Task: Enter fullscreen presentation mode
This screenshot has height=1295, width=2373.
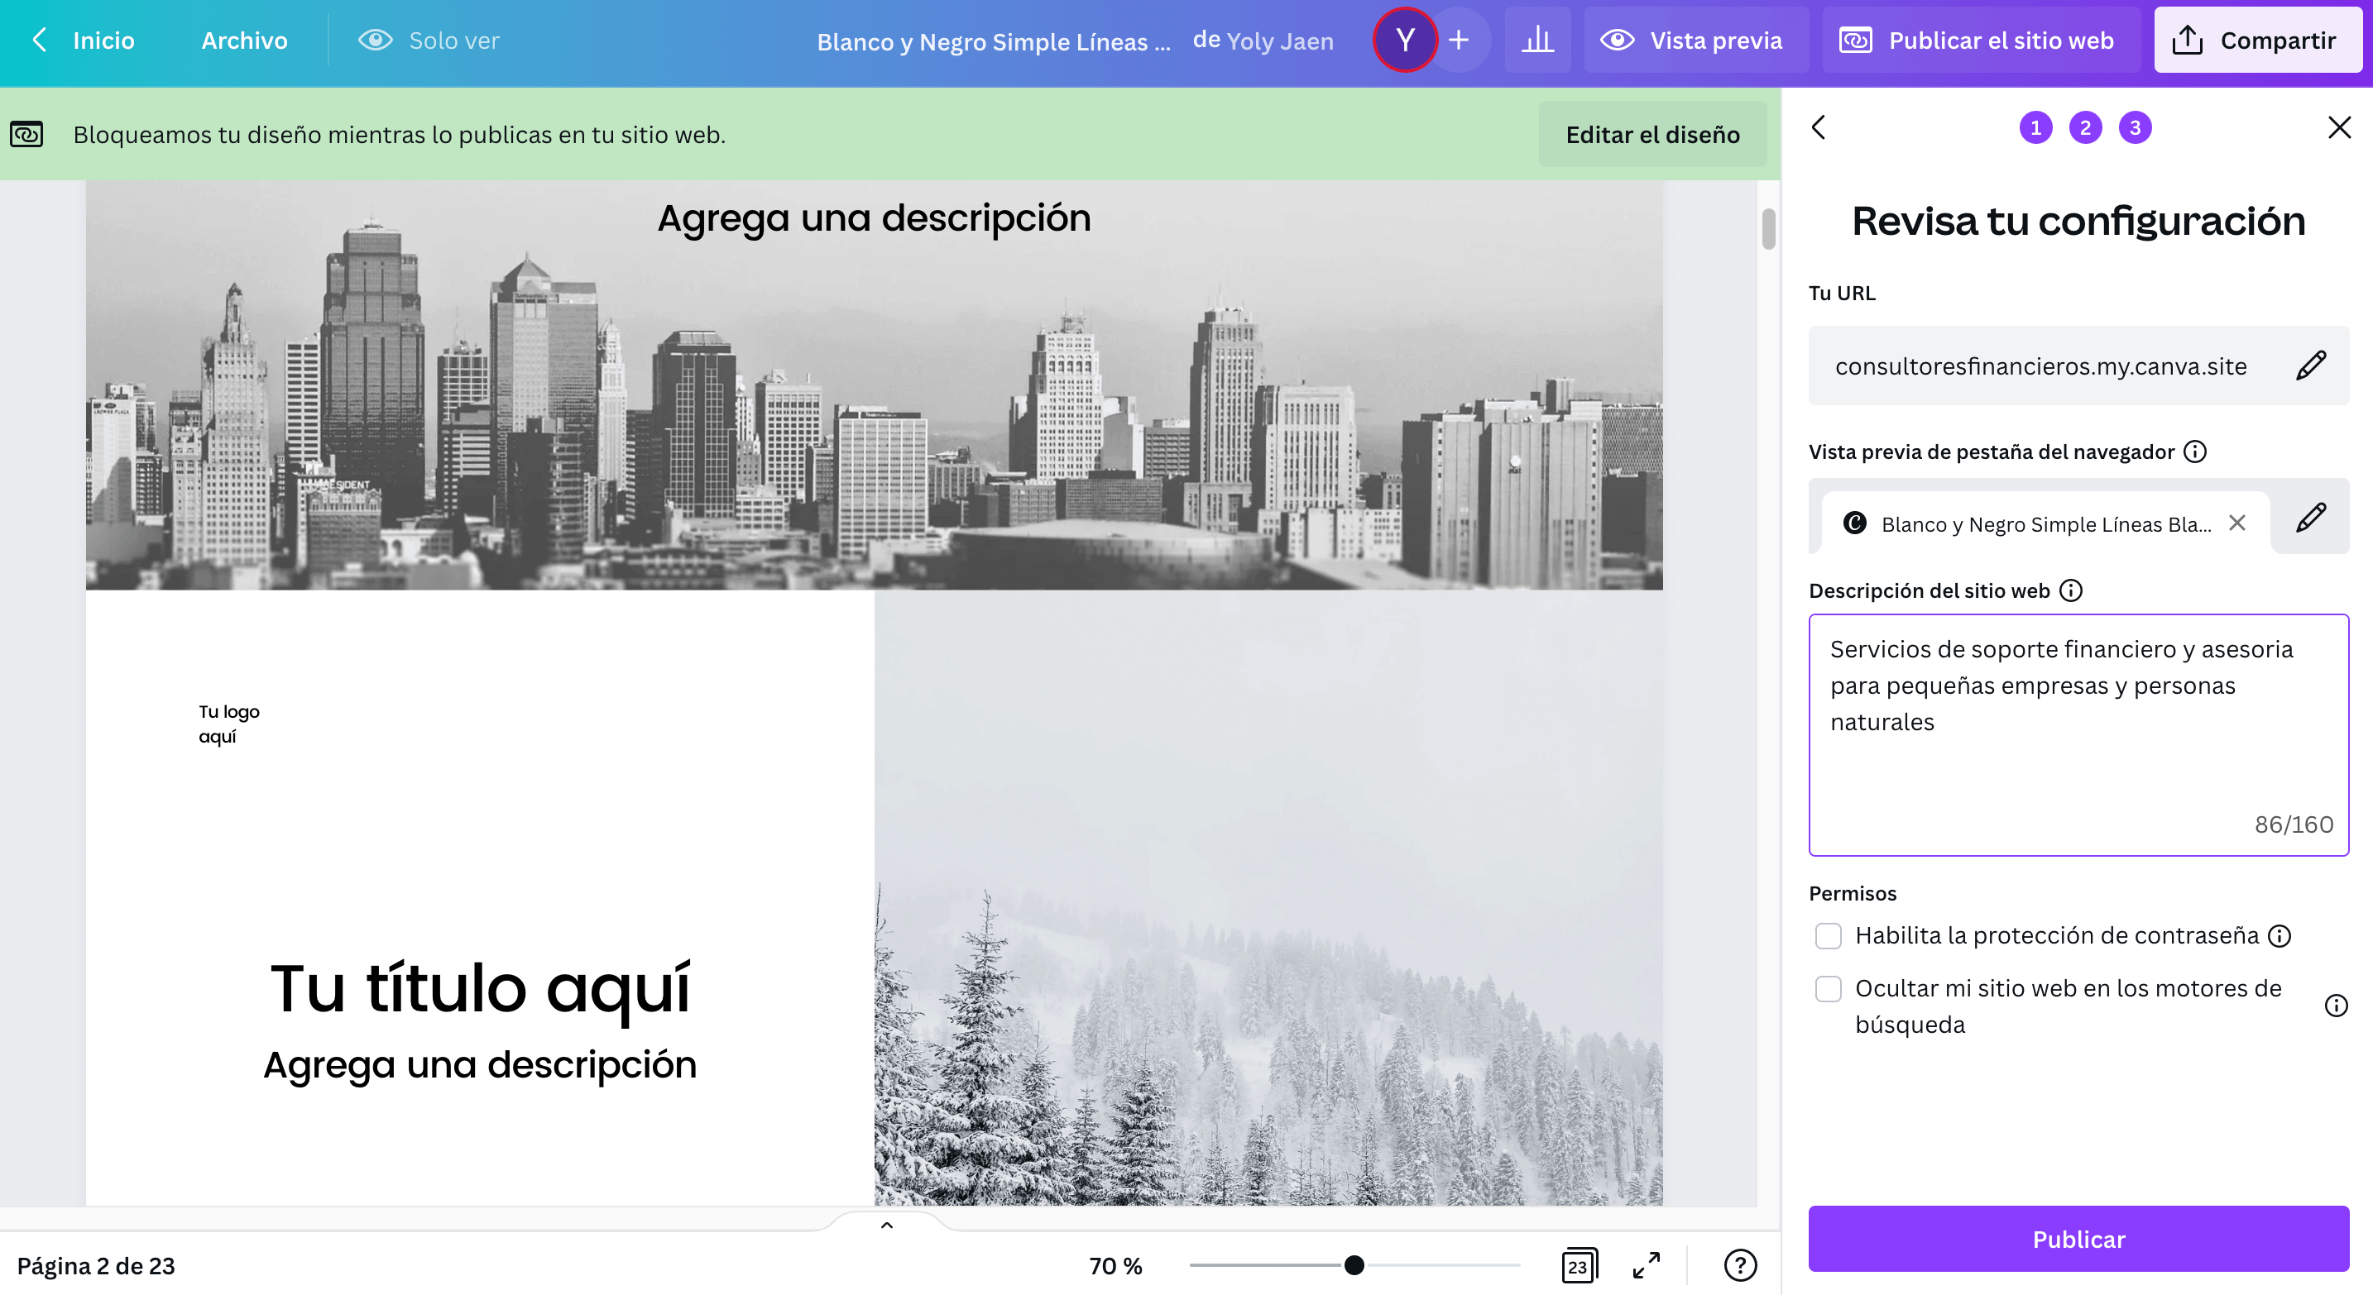Action: tap(1647, 1265)
